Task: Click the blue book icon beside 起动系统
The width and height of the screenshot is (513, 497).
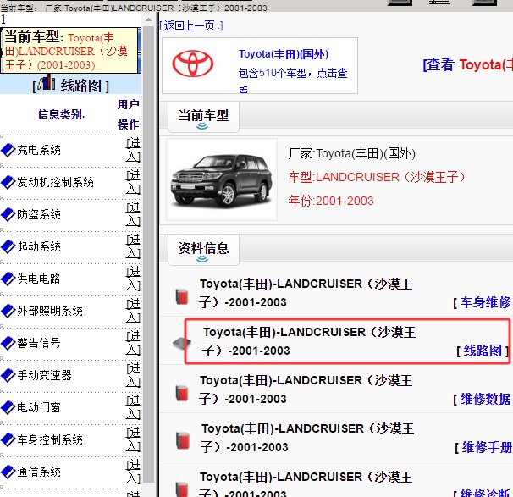Action: (8, 246)
